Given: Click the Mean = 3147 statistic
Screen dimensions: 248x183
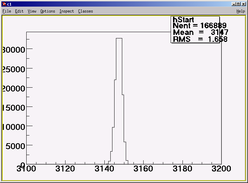Looking at the screenshot, I should 201,32.
